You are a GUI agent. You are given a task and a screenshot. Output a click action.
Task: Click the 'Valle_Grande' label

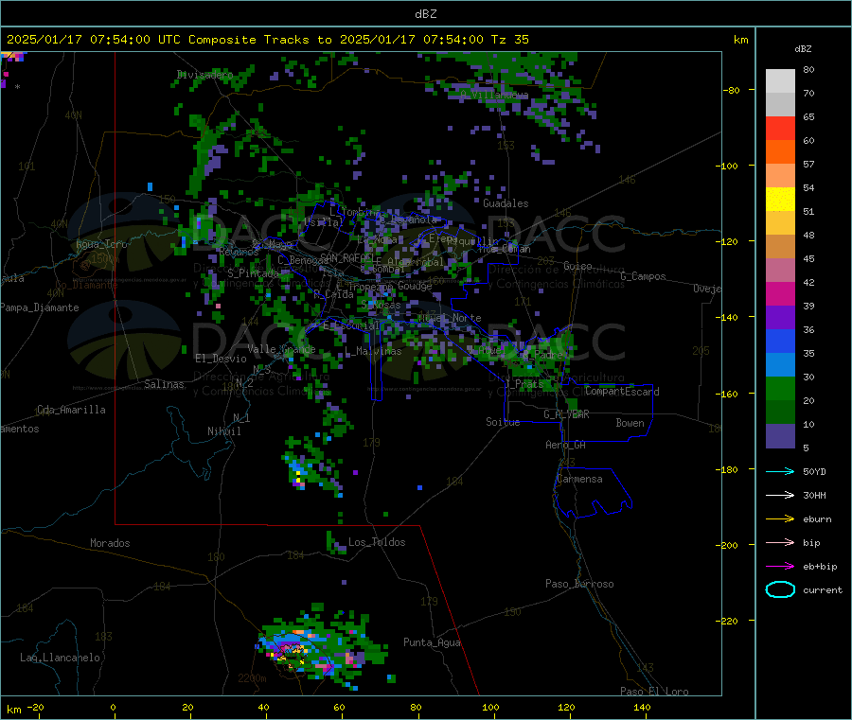click(281, 349)
